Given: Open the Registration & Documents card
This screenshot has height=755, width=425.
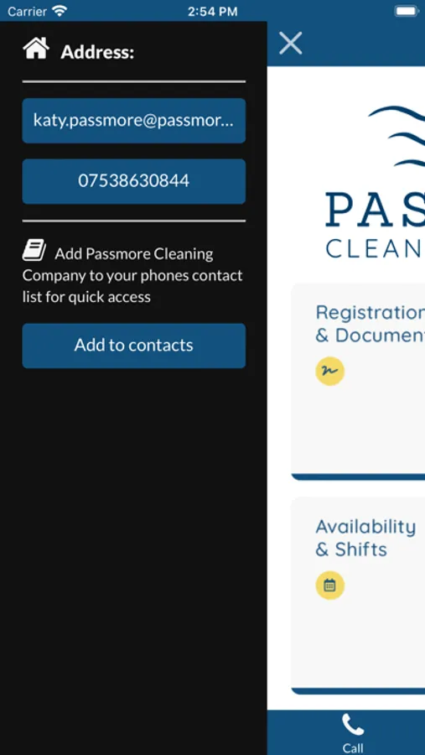Looking at the screenshot, I should (358, 382).
